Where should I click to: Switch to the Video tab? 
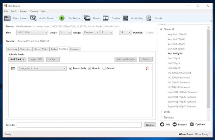coord(45,49)
